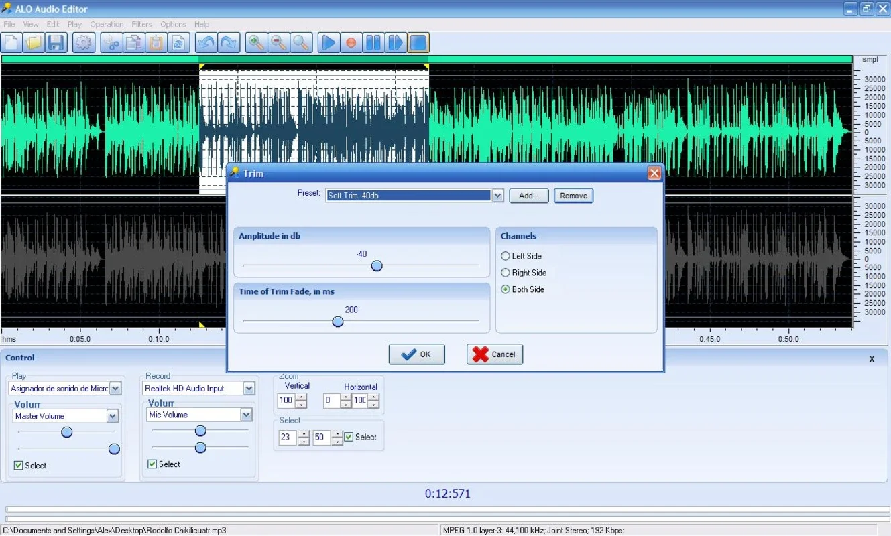Start playback with the Play icon
The image size is (891, 536).
[329, 43]
